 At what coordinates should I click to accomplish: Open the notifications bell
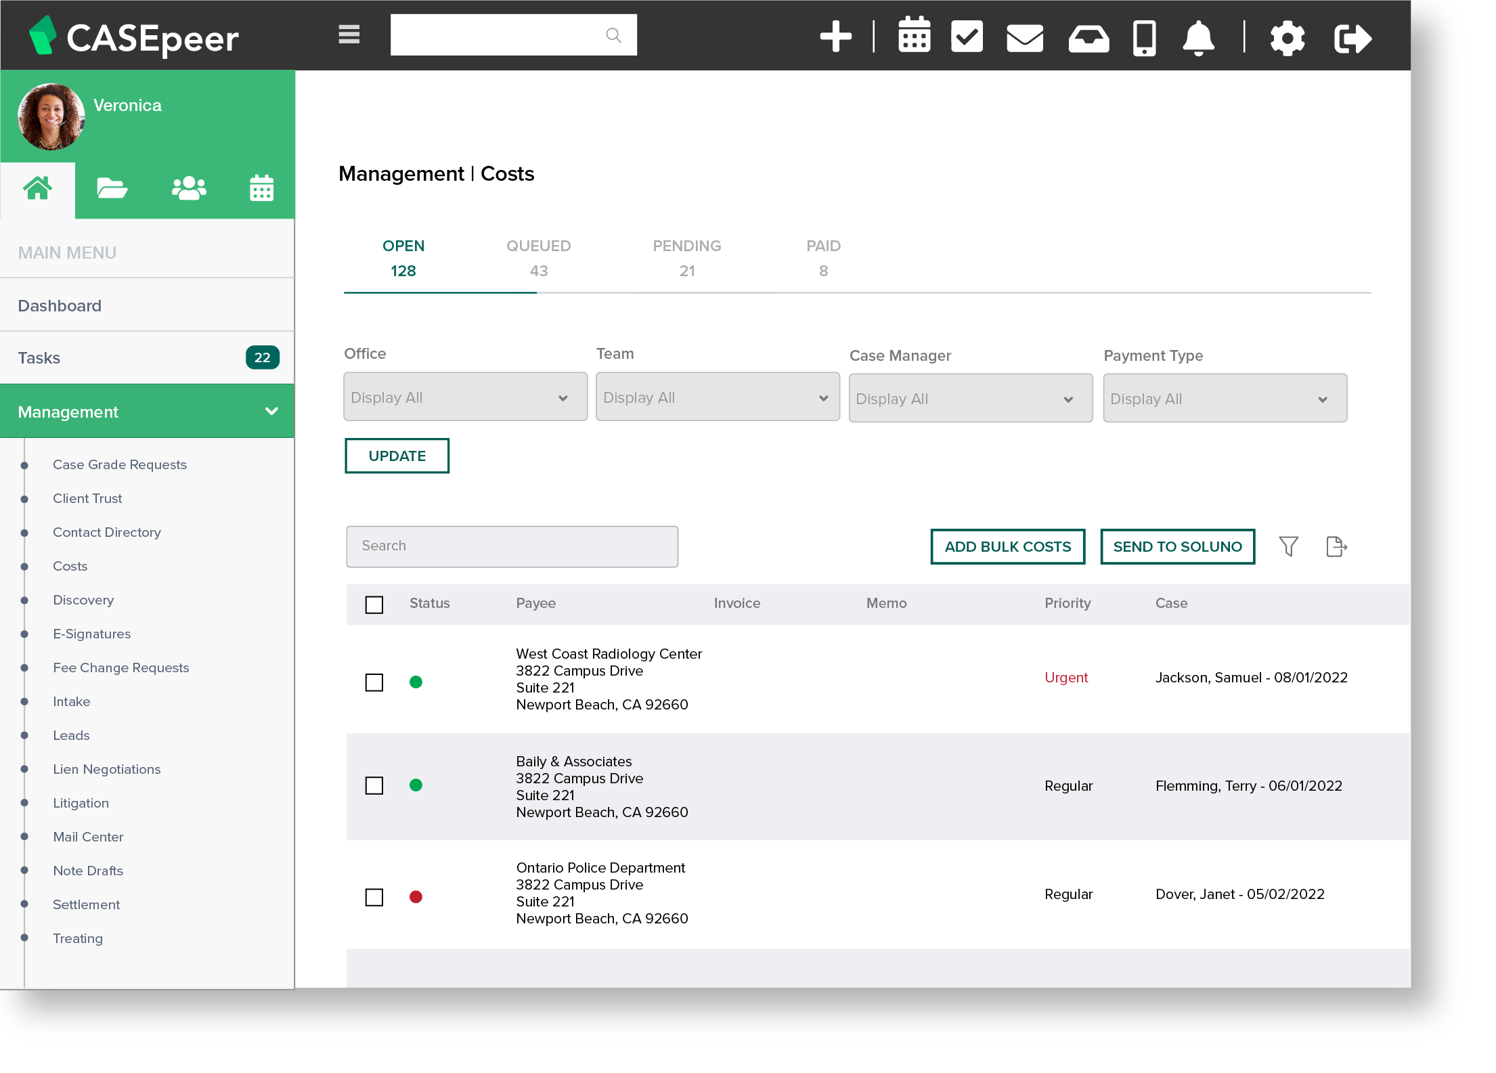pyautogui.click(x=1197, y=37)
